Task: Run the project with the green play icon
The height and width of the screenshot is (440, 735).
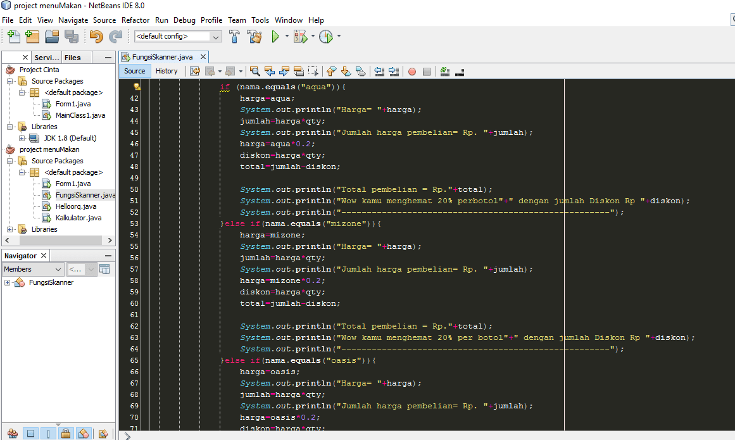Action: 275,37
